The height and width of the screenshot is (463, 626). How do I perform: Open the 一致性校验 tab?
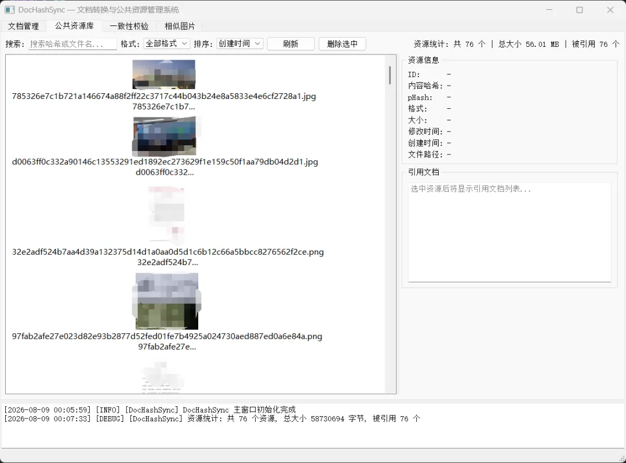tap(129, 26)
